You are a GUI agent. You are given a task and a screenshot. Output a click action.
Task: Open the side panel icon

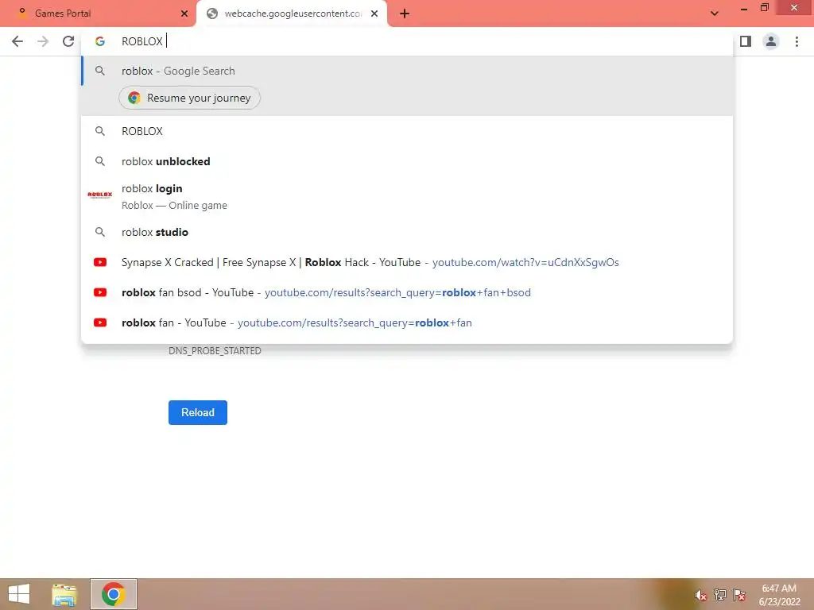click(x=746, y=41)
